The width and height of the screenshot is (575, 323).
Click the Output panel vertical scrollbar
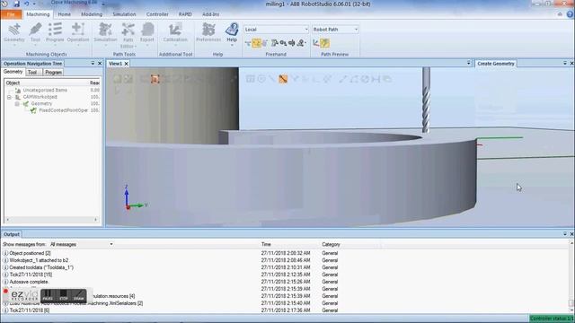(x=571, y=276)
